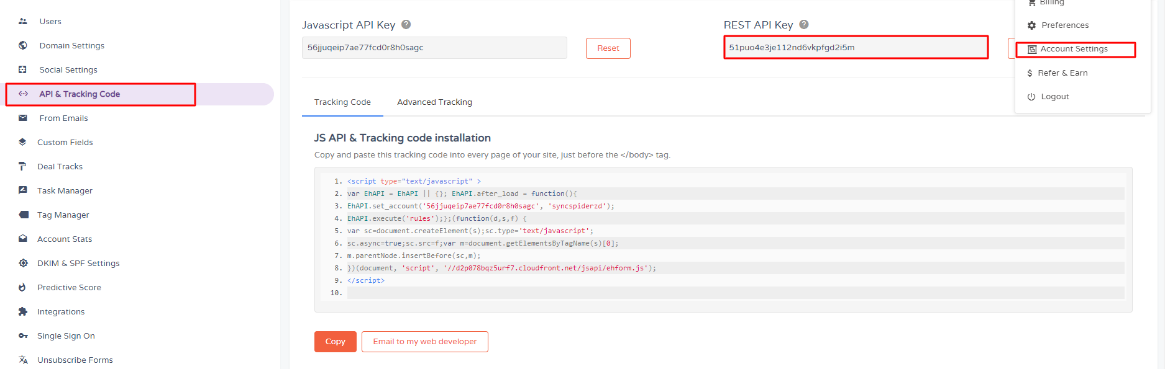1165x369 pixels.
Task: Click the Logout power icon
Action: (x=1031, y=97)
